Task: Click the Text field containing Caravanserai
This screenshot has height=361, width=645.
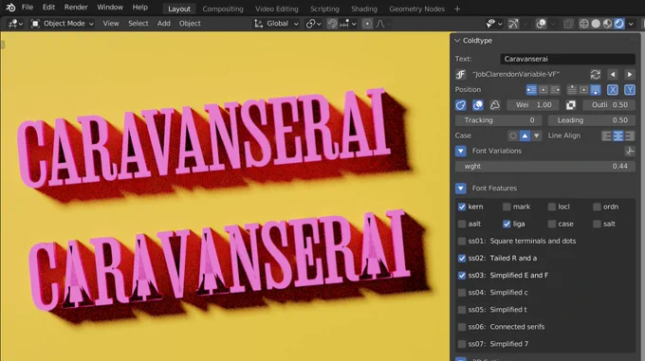Action: pos(567,59)
